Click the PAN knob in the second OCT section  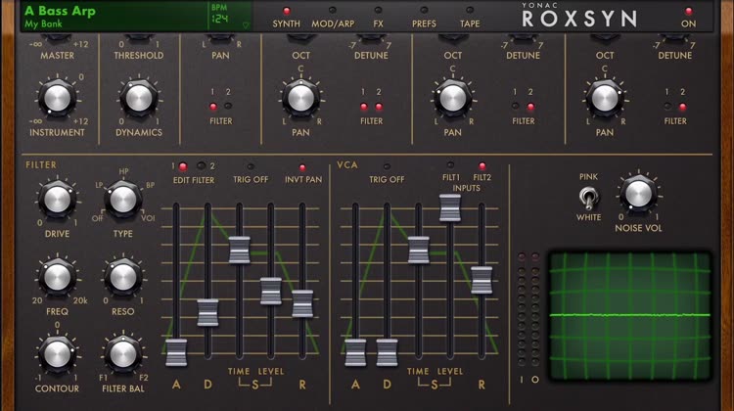coord(453,98)
